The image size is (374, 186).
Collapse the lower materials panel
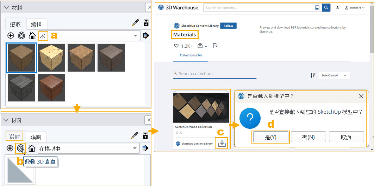tap(6, 120)
